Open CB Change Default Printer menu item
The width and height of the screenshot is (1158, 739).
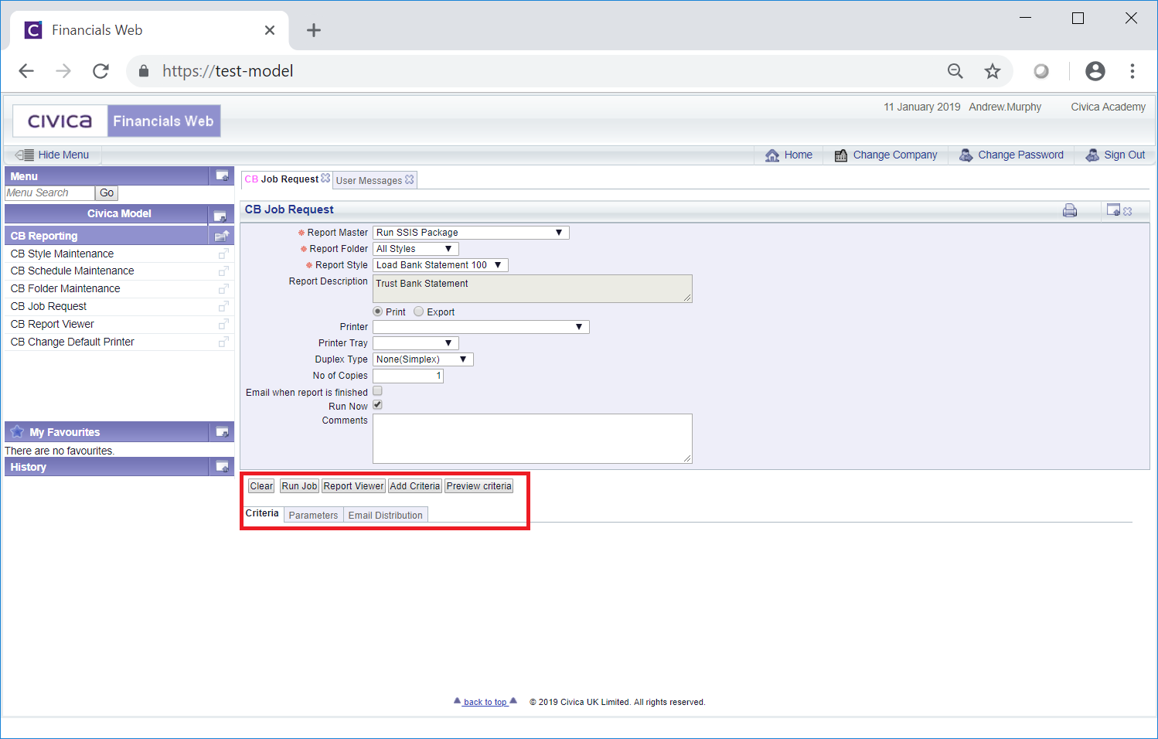pyautogui.click(x=72, y=342)
